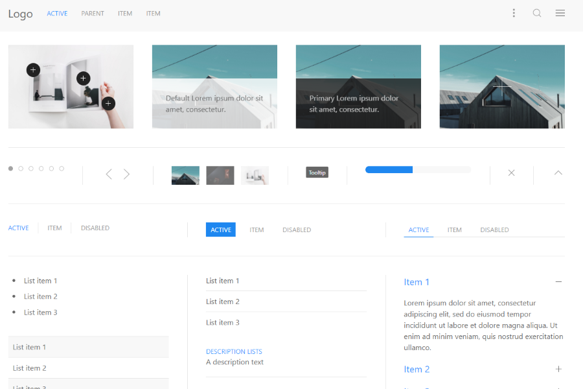The width and height of the screenshot is (583, 389).
Task: Click 'List item 3' in the divider list
Action: coord(223,322)
